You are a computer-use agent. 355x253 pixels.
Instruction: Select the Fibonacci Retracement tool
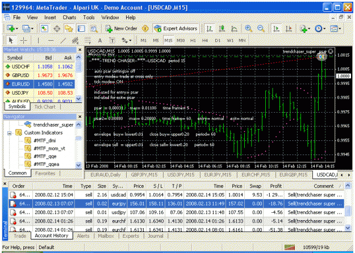click(87, 40)
